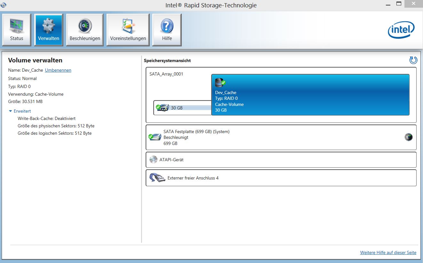Click Größe des logischen Sektors text
423x263 pixels.
tap(55, 133)
